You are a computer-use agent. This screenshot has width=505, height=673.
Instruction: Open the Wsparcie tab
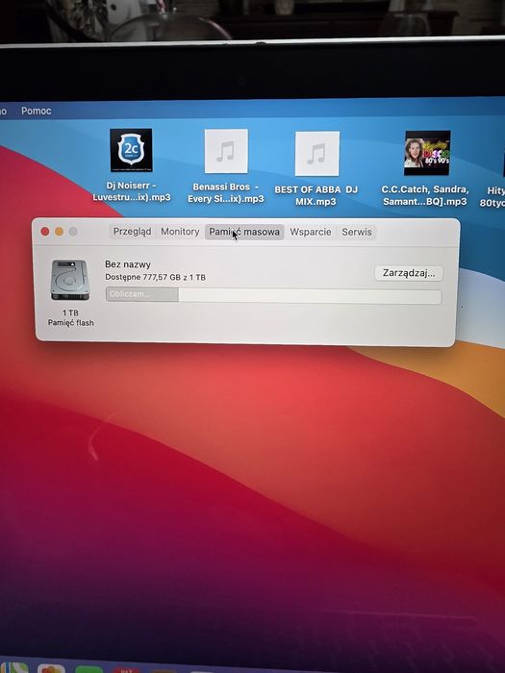(x=310, y=232)
